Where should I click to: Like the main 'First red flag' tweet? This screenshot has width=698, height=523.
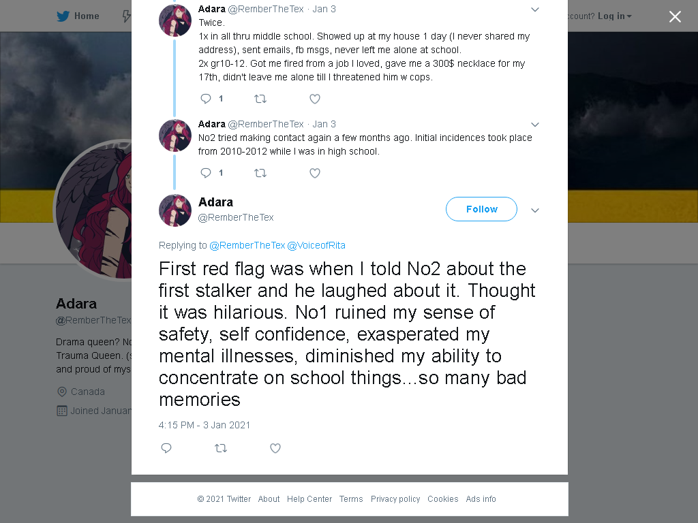click(x=275, y=448)
